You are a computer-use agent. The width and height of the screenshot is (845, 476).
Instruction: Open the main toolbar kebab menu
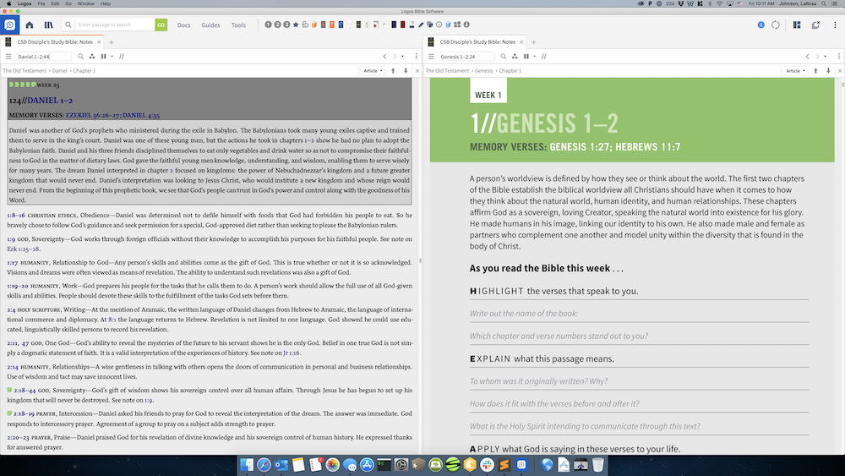[836, 25]
